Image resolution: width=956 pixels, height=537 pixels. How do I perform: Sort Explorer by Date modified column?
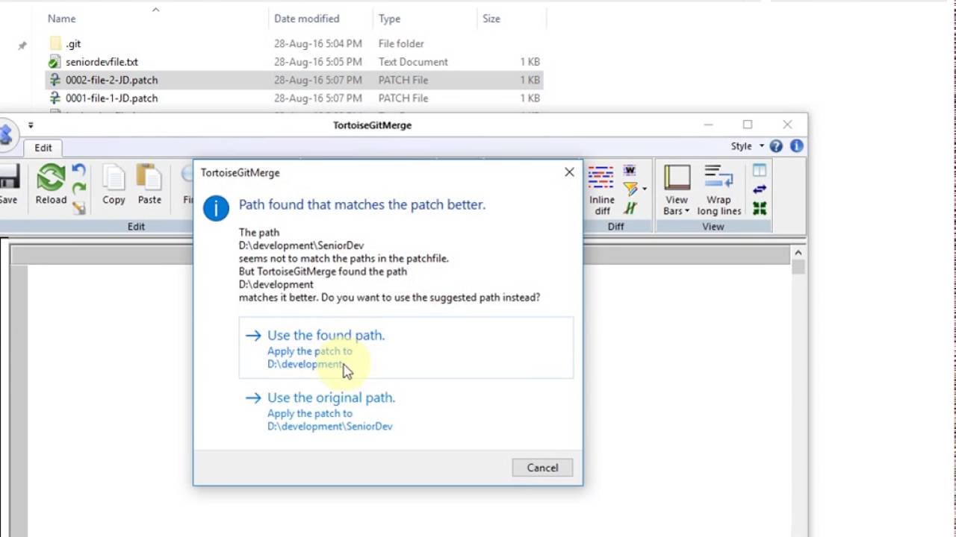322,19
